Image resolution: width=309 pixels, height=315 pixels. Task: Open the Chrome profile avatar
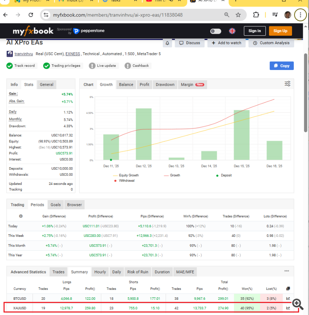288,15
